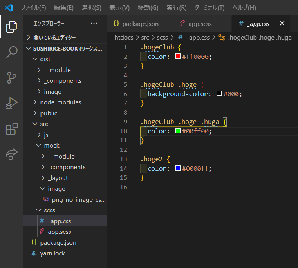
Task: Open the ファイル(F) menu
Action: click(33, 8)
